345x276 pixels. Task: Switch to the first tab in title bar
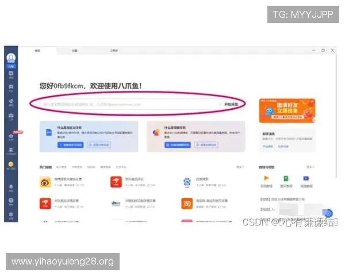pos(37,51)
